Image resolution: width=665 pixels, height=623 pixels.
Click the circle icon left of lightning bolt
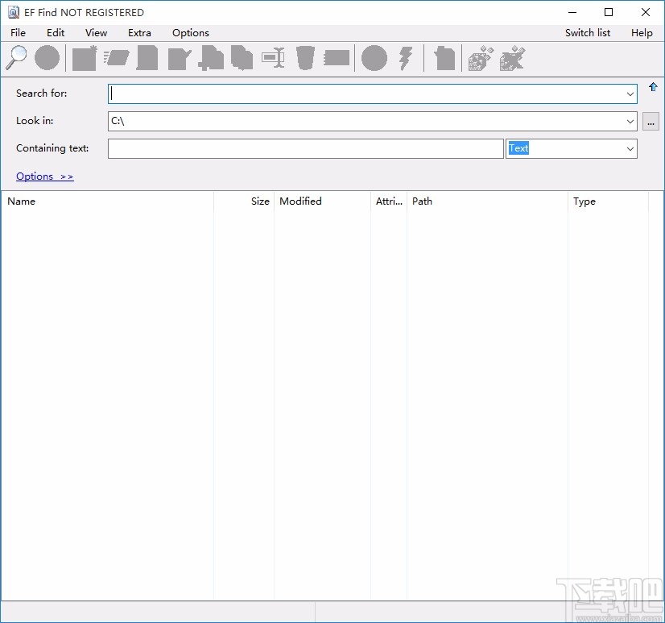pyautogui.click(x=374, y=58)
